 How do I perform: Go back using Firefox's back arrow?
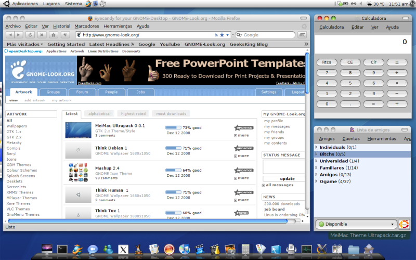(x=10, y=35)
